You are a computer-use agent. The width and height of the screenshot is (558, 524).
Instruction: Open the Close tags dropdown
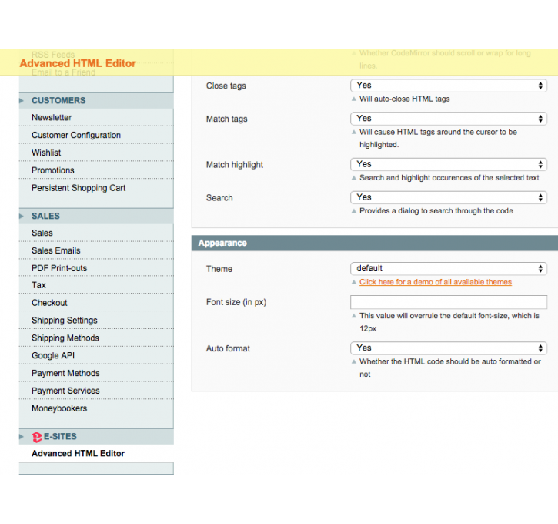click(x=449, y=86)
